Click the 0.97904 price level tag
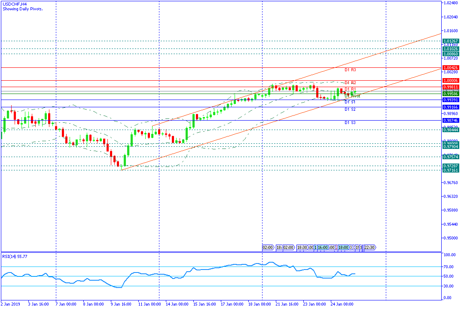This screenshot has width=464, height=309. [450, 147]
